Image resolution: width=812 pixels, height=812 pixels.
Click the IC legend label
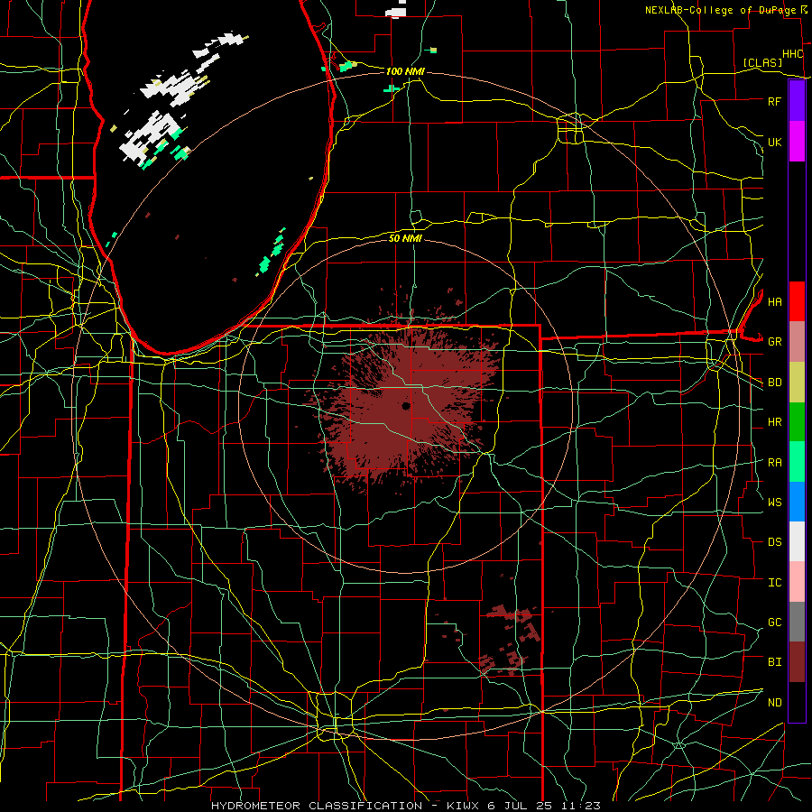[x=774, y=583]
